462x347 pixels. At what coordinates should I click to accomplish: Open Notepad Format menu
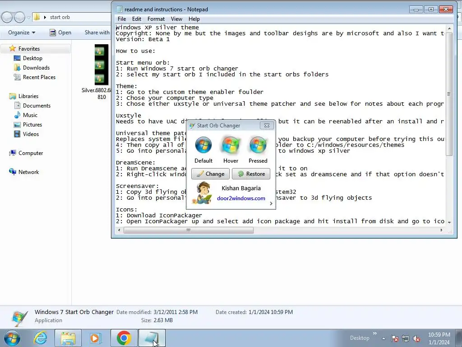click(156, 19)
